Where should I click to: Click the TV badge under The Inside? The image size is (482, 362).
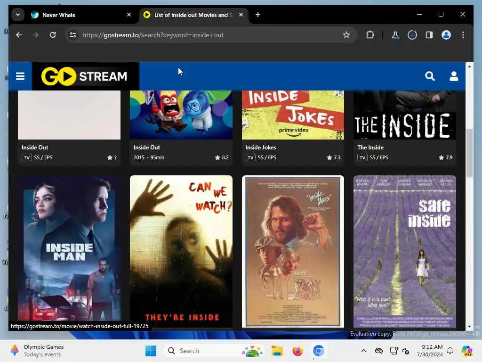pos(362,157)
